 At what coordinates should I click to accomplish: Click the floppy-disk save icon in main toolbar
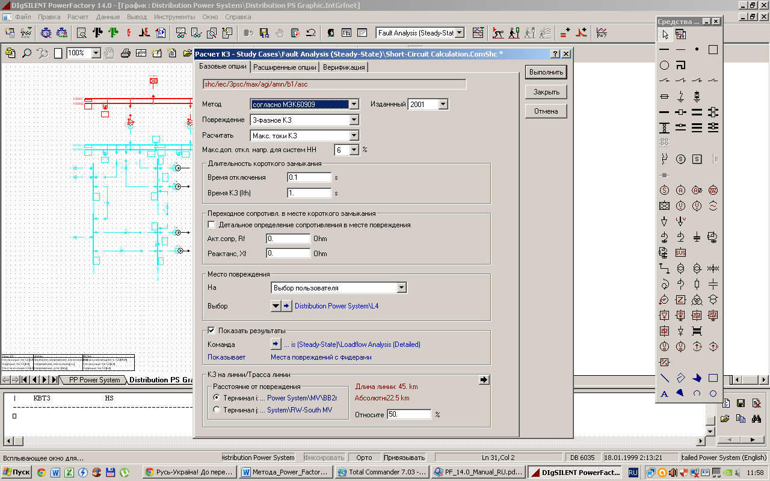pos(263,32)
